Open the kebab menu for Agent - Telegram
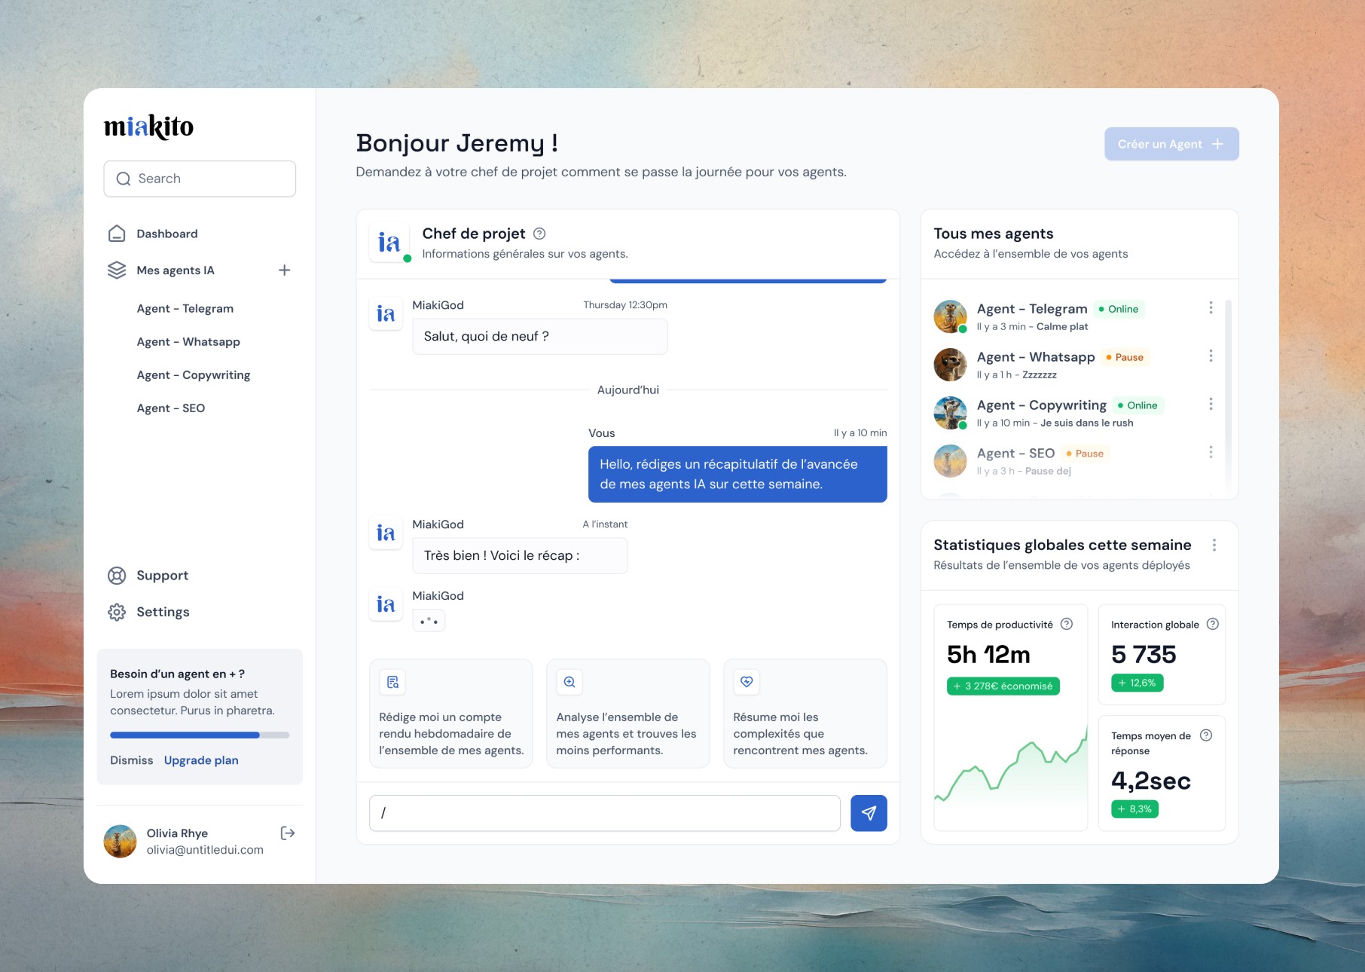 point(1211,307)
